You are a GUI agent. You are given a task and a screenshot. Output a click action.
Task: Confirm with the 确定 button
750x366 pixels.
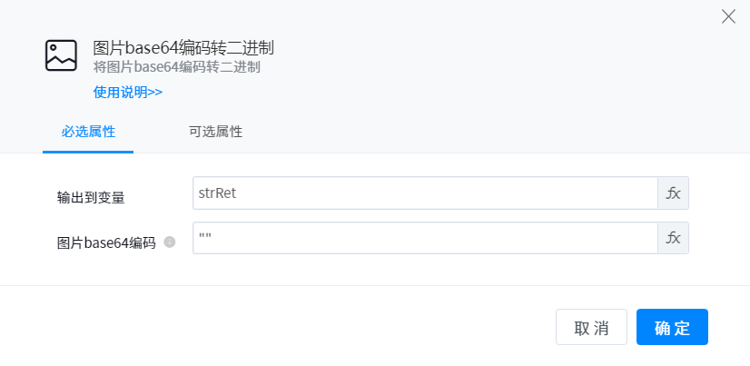[672, 328]
